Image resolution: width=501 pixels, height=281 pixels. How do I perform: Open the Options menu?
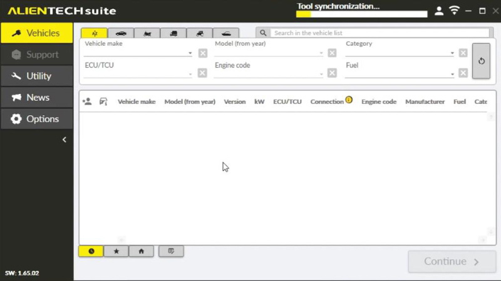coord(37,119)
